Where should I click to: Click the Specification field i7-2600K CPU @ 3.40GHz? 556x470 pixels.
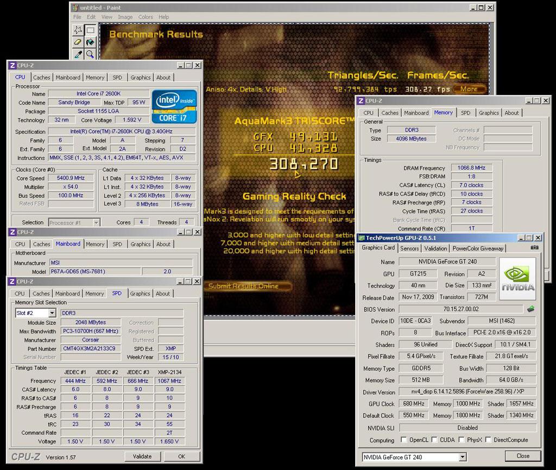point(122,131)
